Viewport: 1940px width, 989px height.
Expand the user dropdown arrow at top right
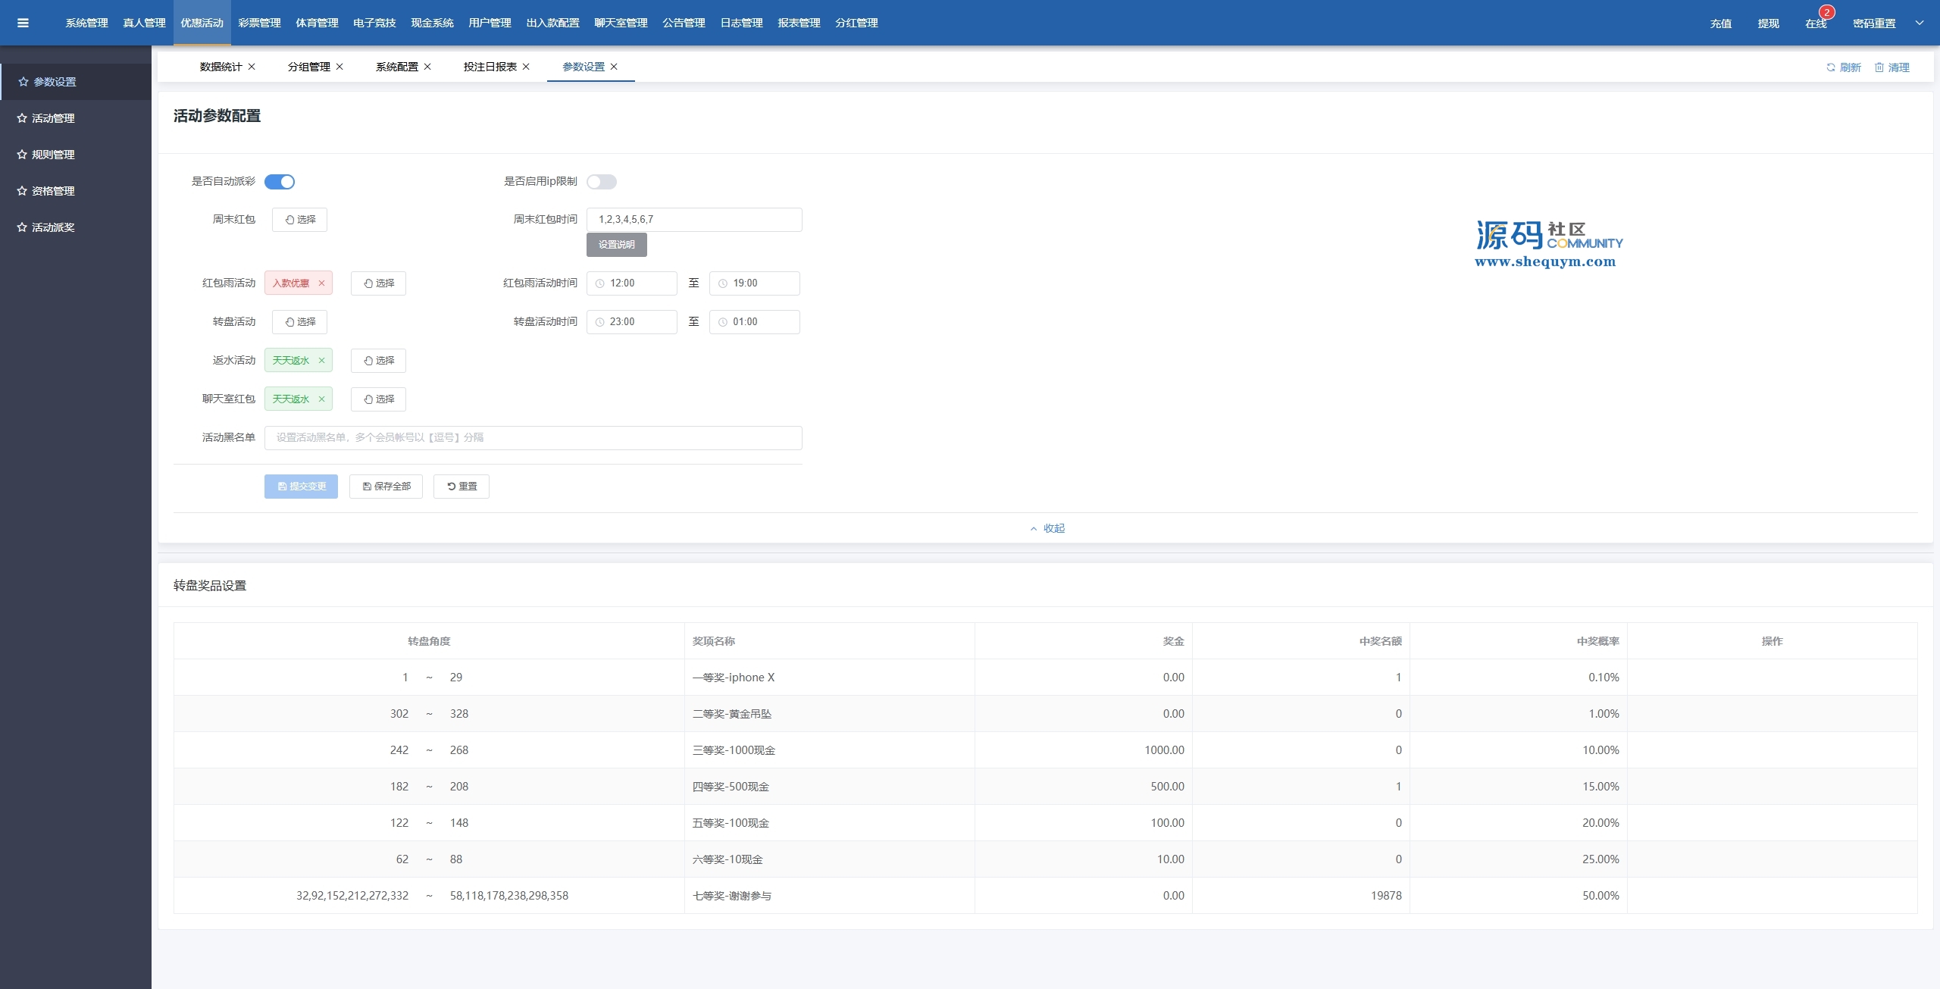pyautogui.click(x=1920, y=23)
